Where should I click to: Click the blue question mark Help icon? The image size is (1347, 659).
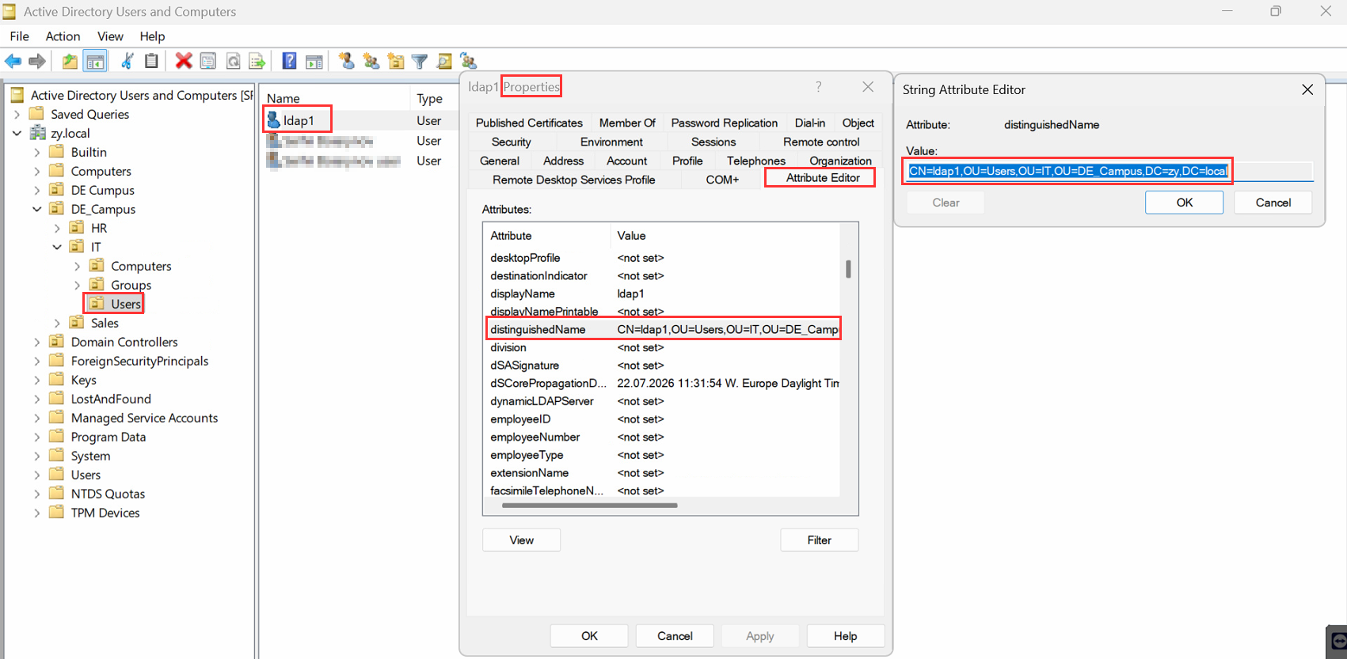click(x=290, y=61)
